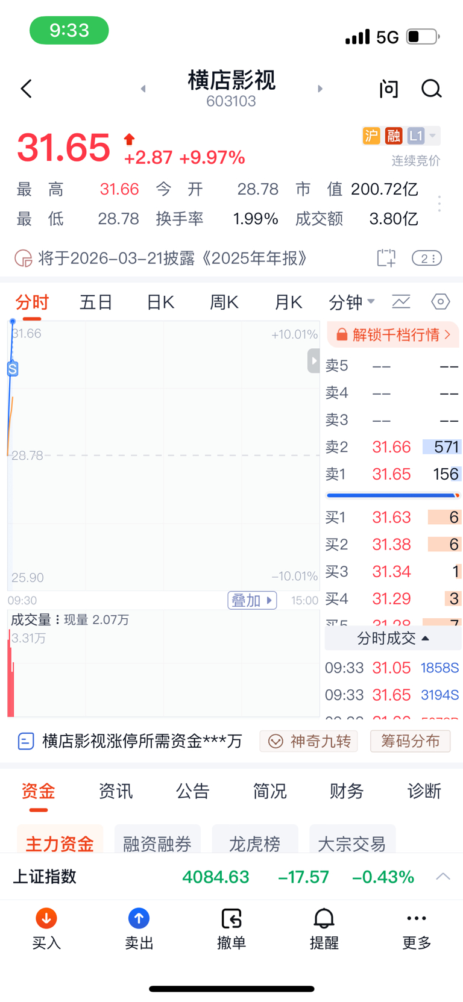This screenshot has height=1002, width=463.
Task: Tap the red up-arrow next to price
Action: click(x=129, y=140)
